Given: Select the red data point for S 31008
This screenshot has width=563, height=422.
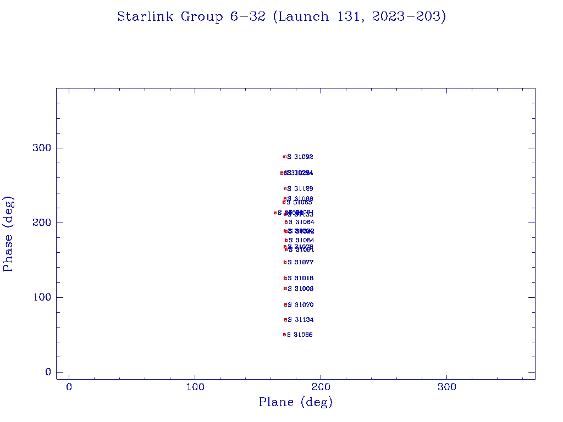Looking at the screenshot, I should tap(285, 288).
